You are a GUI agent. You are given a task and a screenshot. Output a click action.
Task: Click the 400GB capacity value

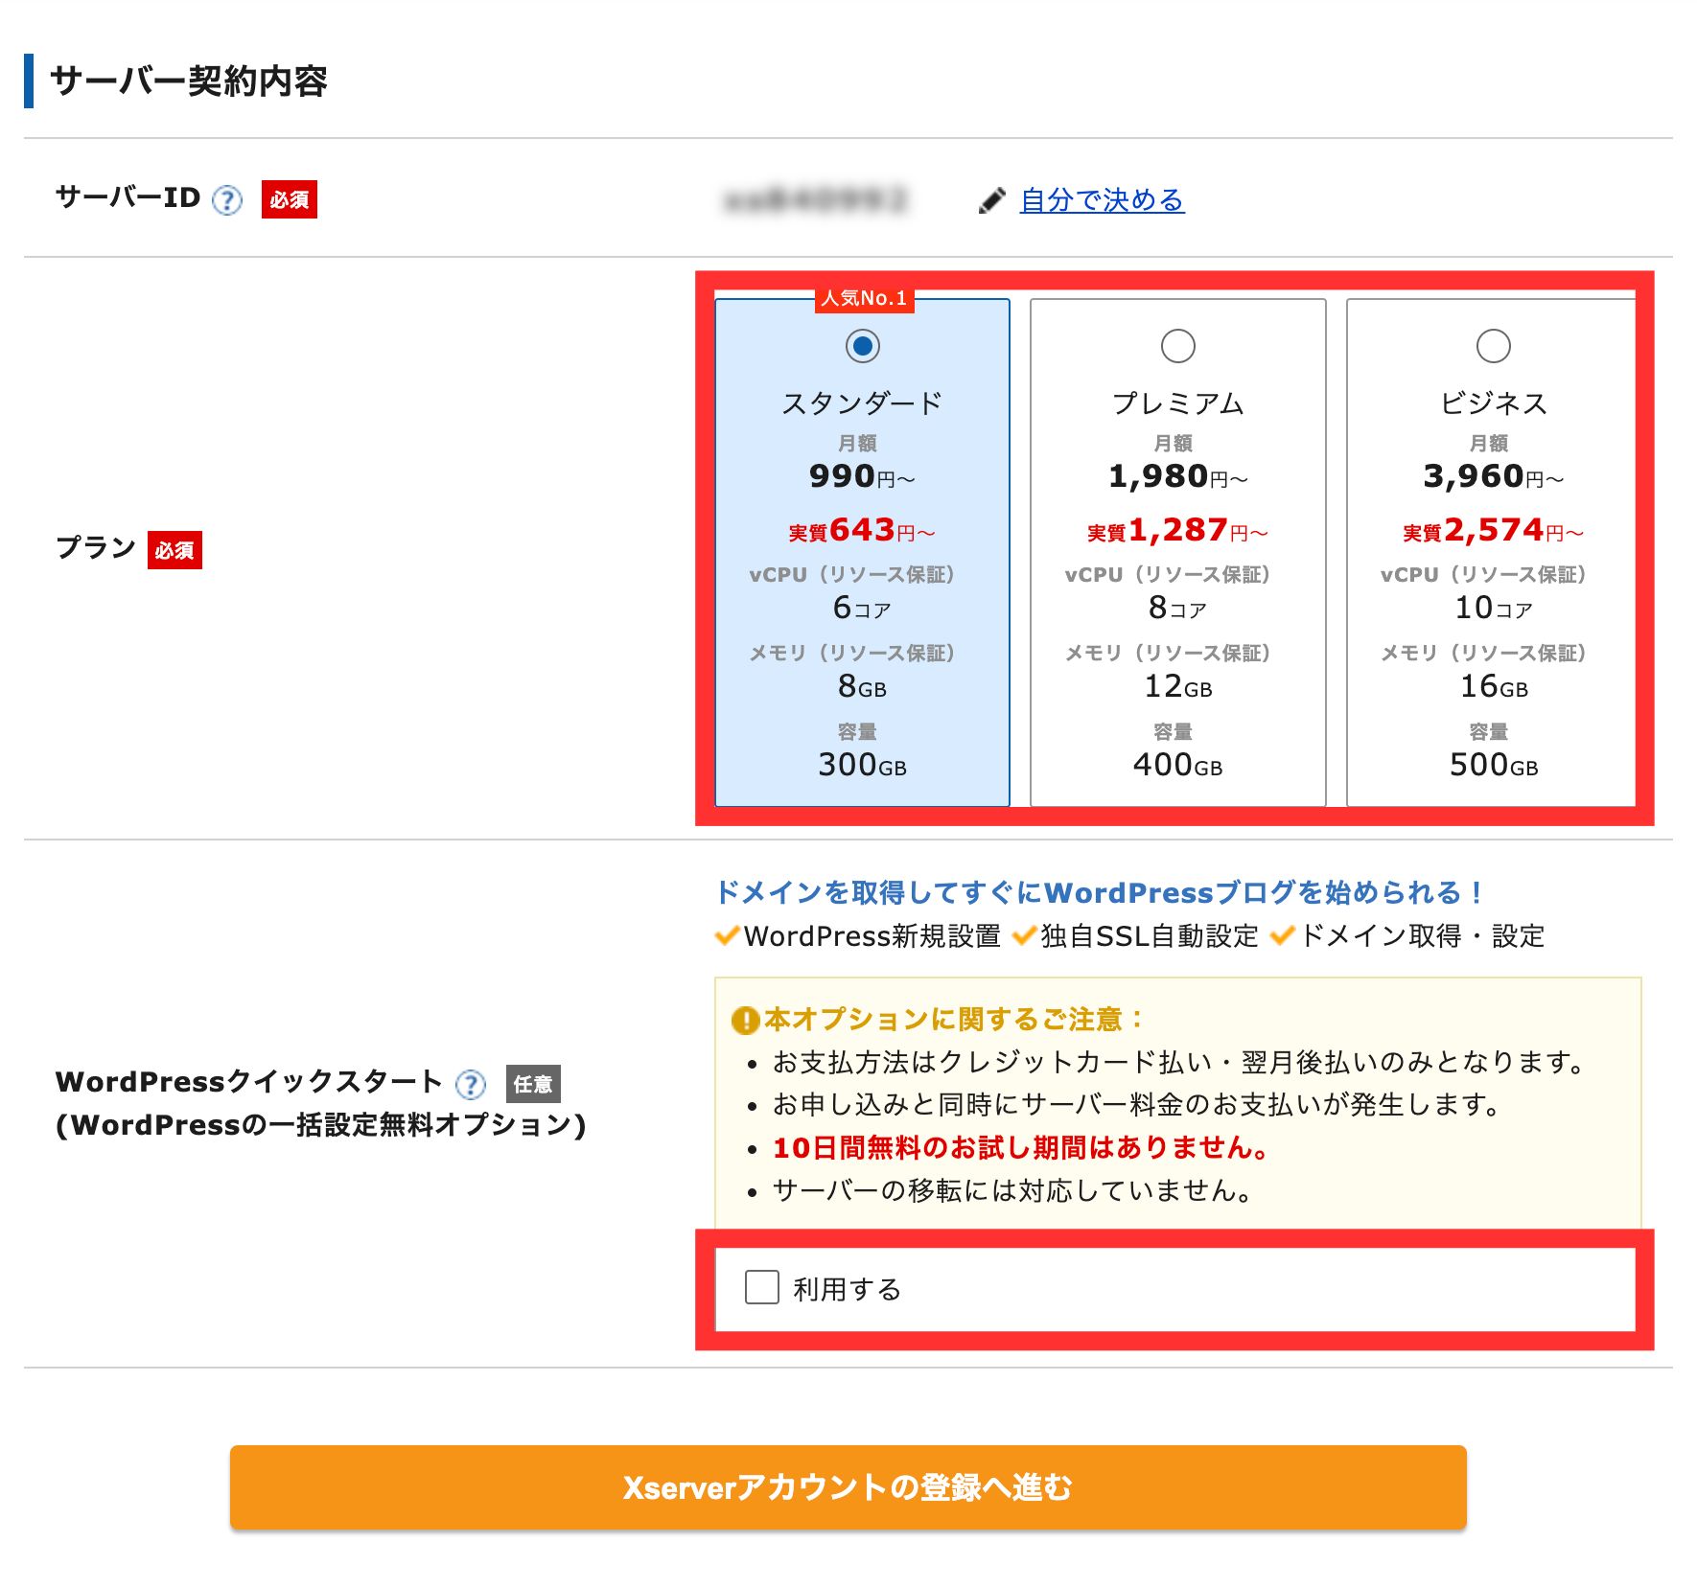pyautogui.click(x=1177, y=765)
